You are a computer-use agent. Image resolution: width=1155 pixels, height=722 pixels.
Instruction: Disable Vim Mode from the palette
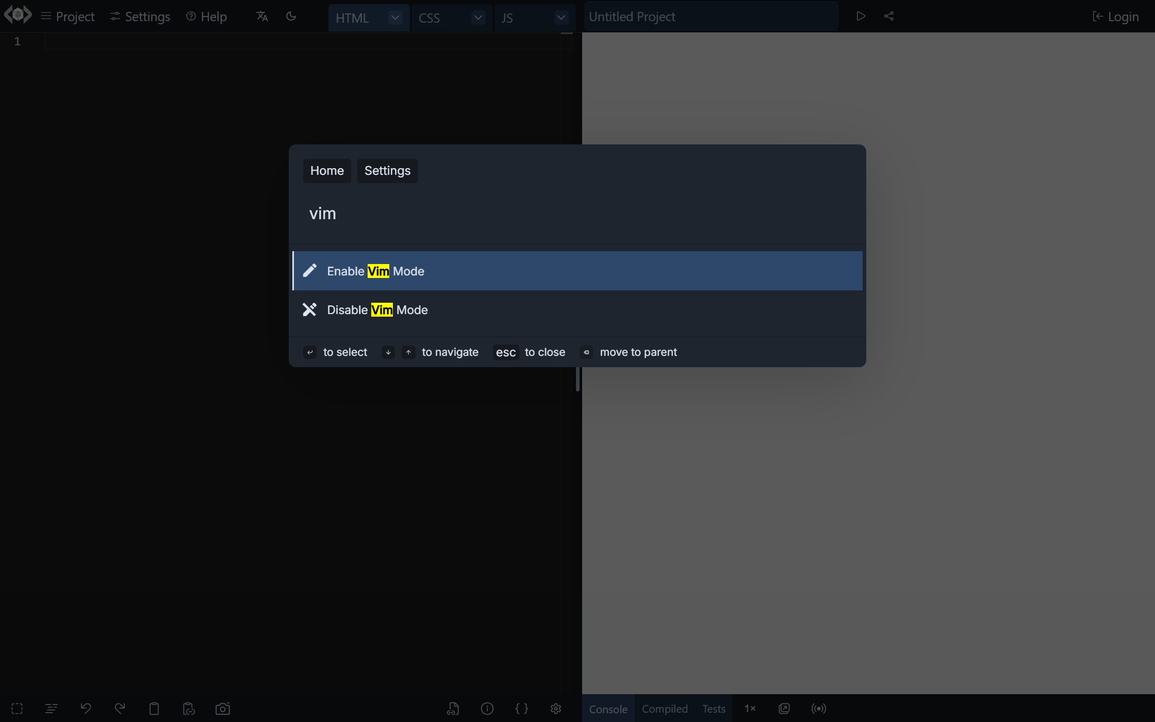click(377, 309)
